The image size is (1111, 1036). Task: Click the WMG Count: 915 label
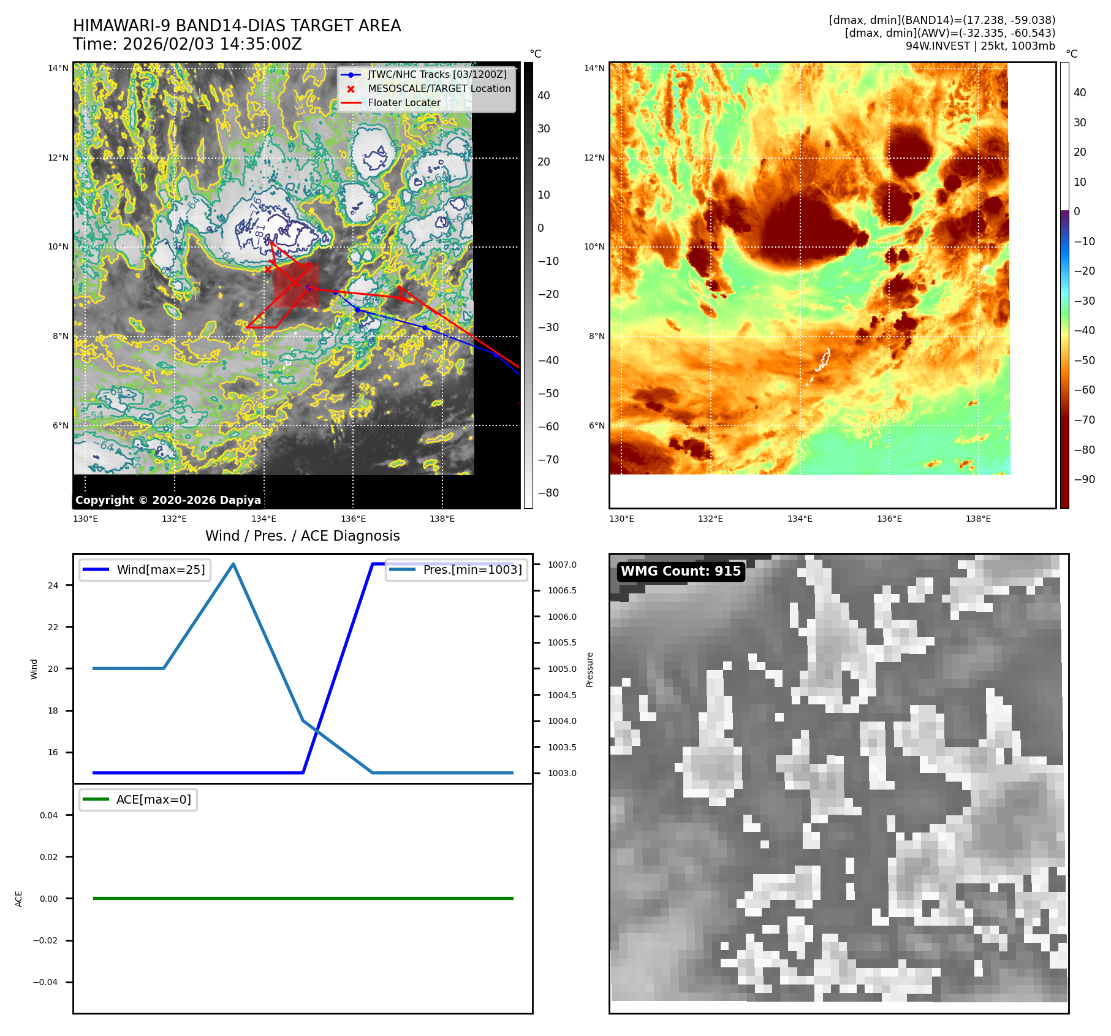(x=680, y=571)
